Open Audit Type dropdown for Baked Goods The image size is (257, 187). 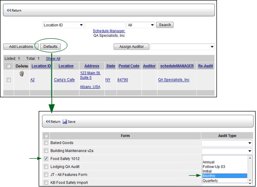click(x=227, y=143)
